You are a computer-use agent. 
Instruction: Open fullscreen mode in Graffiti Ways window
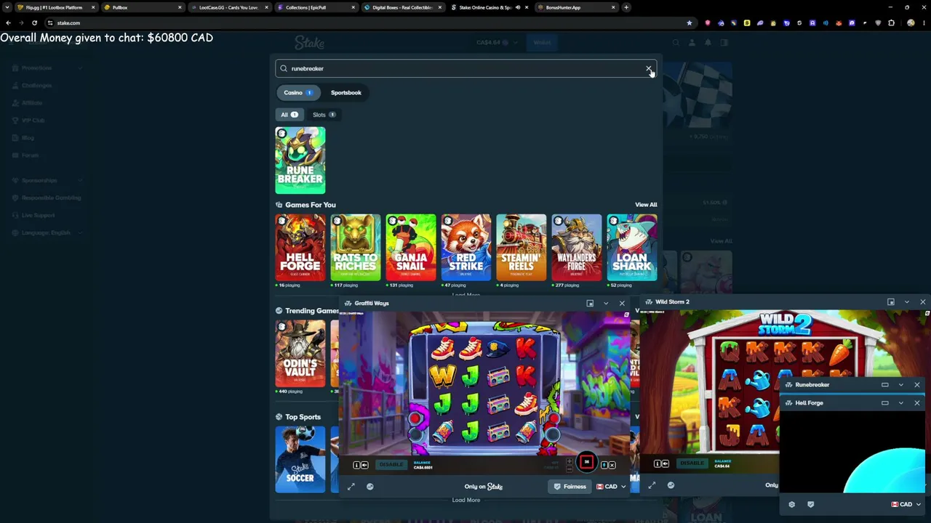tap(351, 487)
